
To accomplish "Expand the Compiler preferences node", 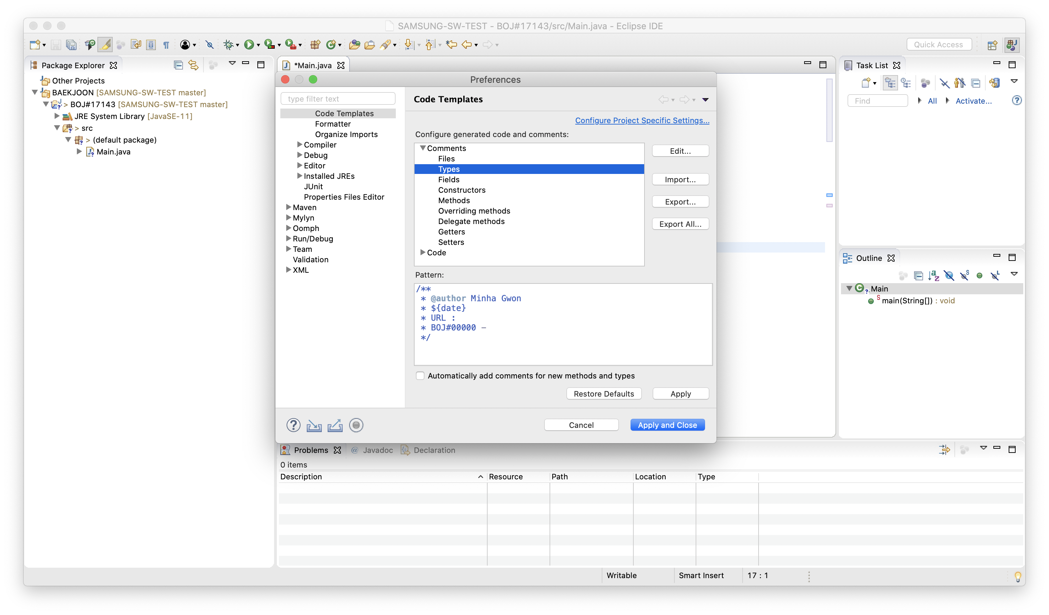I will pyautogui.click(x=299, y=144).
